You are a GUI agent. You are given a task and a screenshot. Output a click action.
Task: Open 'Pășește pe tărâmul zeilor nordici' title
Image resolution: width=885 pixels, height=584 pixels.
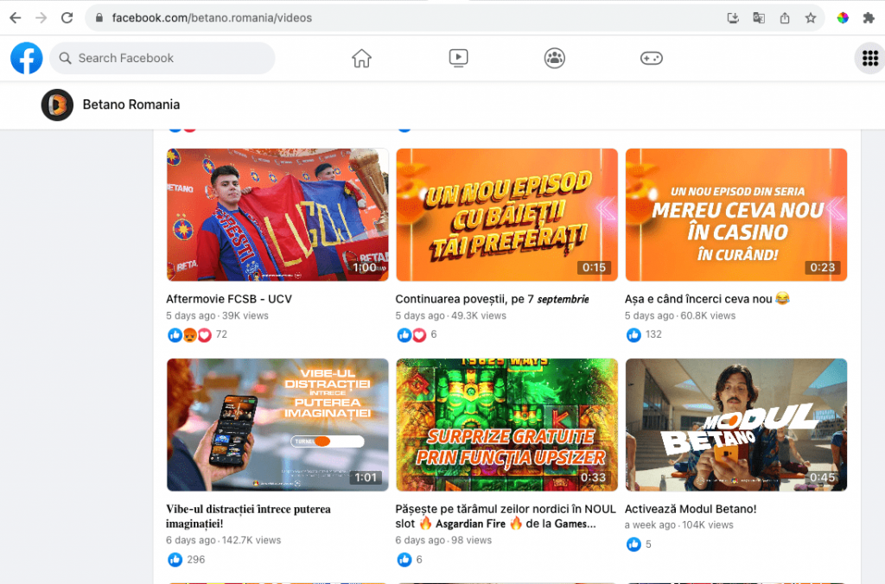pos(506,517)
